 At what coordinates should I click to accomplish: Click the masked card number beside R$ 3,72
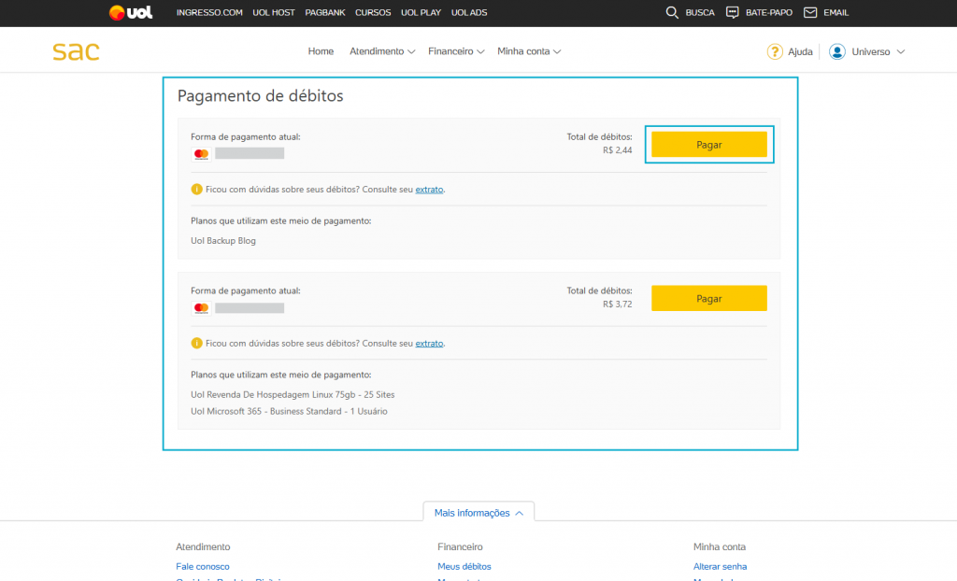point(250,307)
